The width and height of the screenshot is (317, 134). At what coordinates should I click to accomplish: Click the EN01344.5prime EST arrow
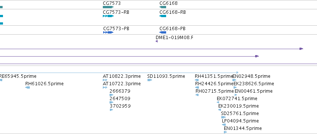pyautogui.click(x=225, y=132)
